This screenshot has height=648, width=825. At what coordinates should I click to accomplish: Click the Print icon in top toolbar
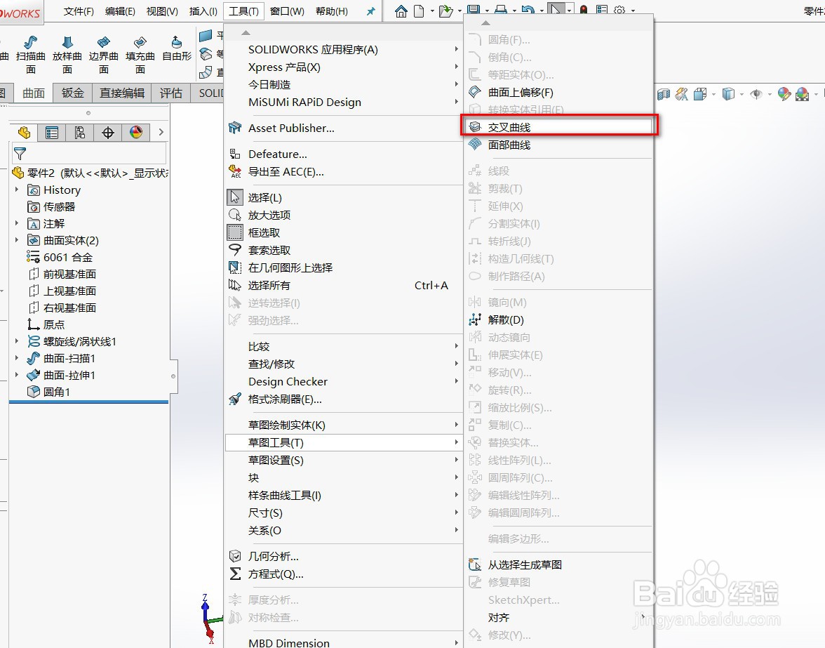(x=501, y=9)
